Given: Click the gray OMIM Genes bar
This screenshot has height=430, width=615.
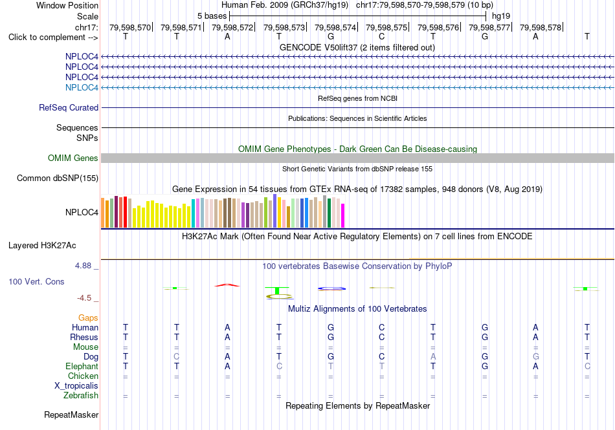Looking at the screenshot, I should [x=357, y=158].
